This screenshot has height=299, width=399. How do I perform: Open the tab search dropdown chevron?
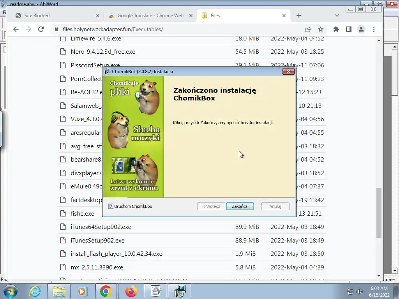pyautogui.click(x=337, y=16)
